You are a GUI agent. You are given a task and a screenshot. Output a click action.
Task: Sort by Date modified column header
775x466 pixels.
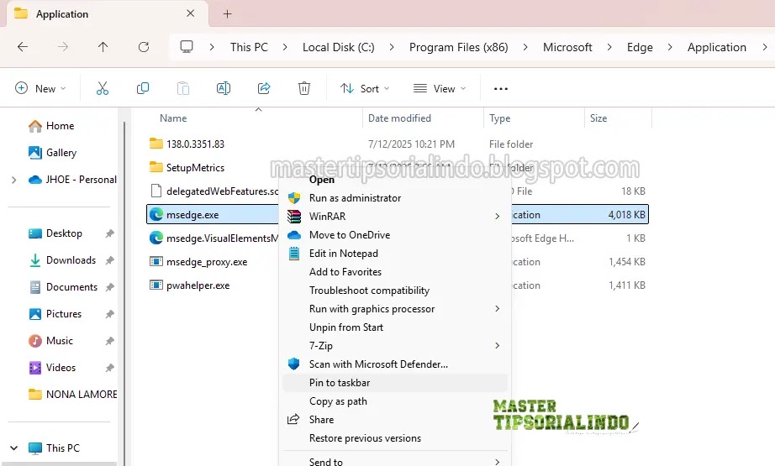[x=399, y=118]
